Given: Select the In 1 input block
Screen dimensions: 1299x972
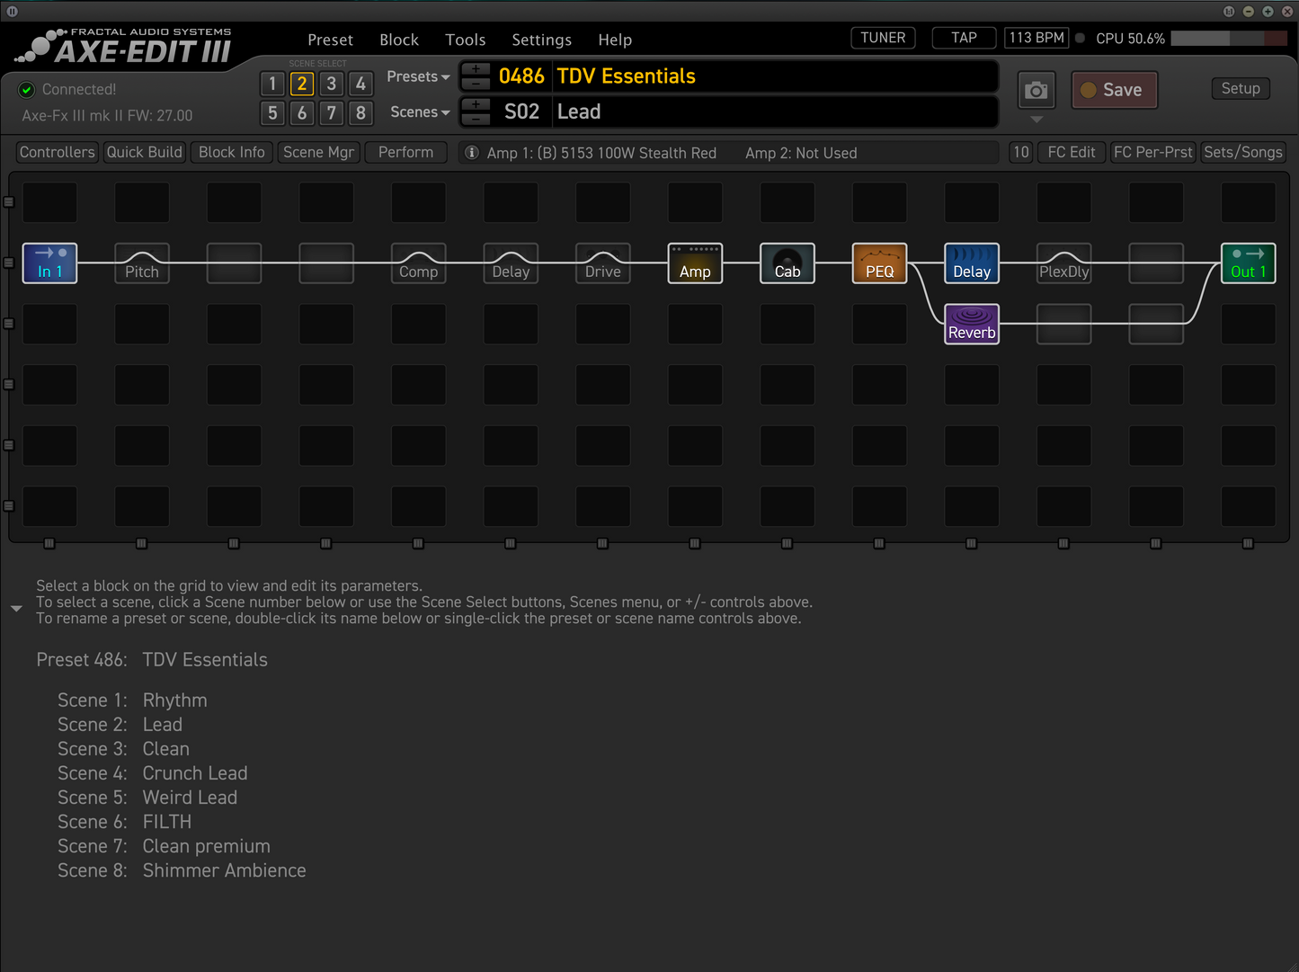Looking at the screenshot, I should tap(49, 263).
